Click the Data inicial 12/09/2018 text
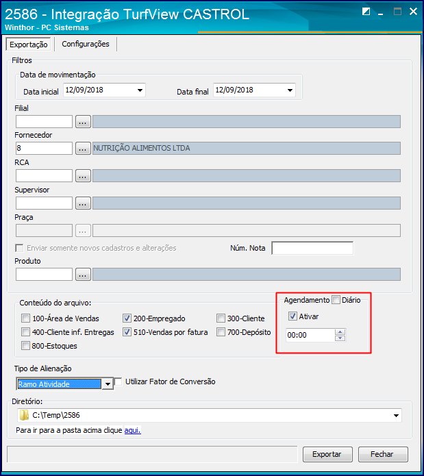This screenshot has width=424, height=476. 84,90
